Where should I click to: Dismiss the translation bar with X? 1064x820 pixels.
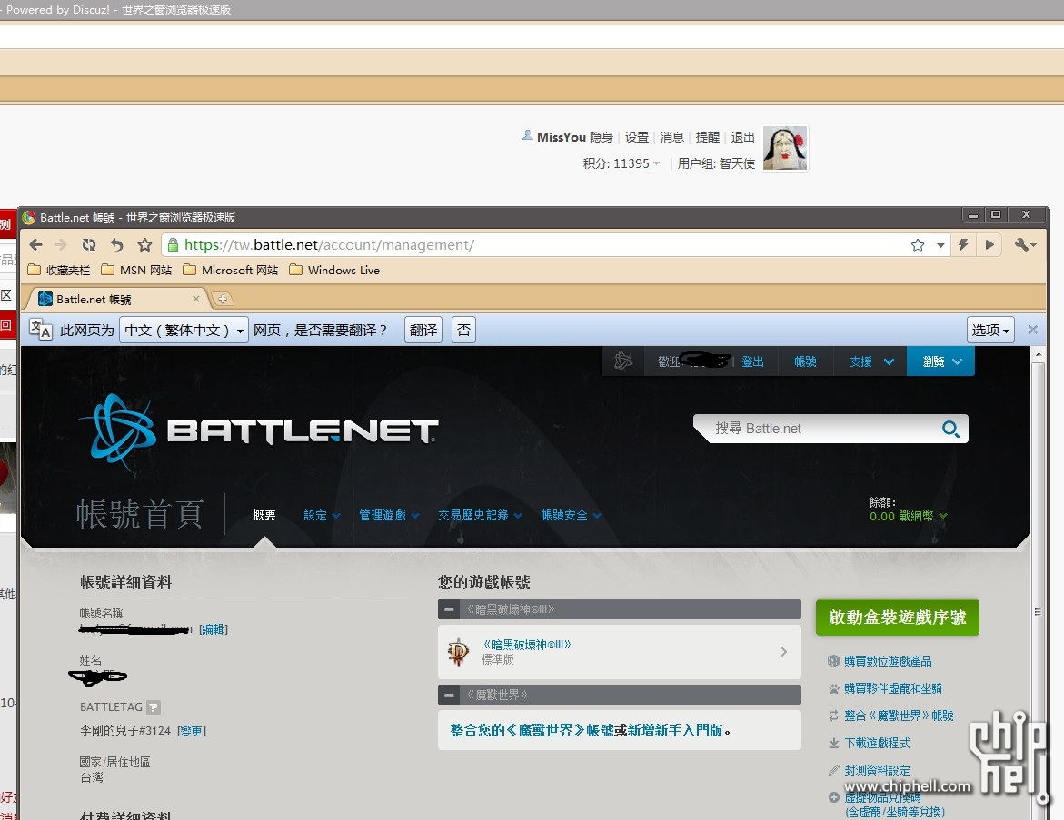(x=1033, y=330)
